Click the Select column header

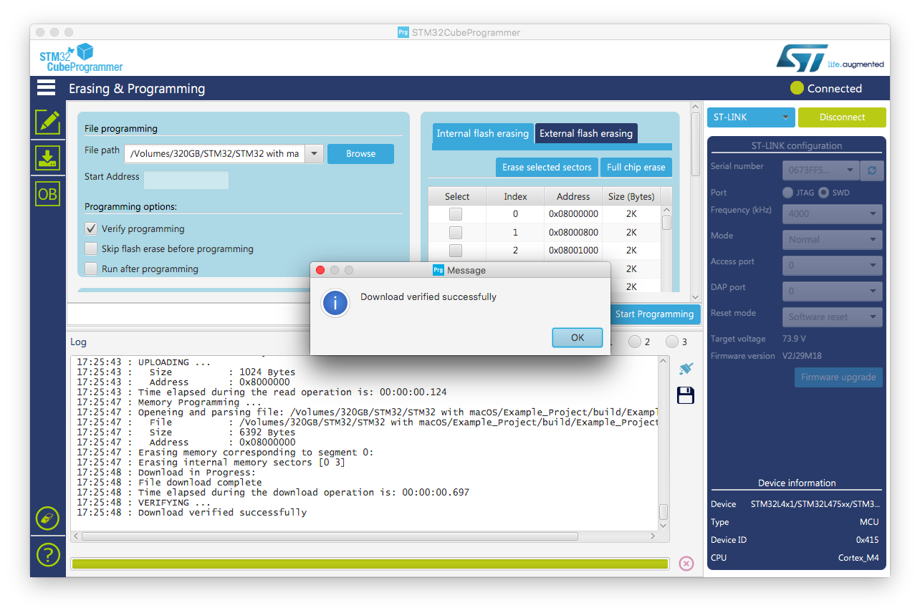(x=457, y=196)
